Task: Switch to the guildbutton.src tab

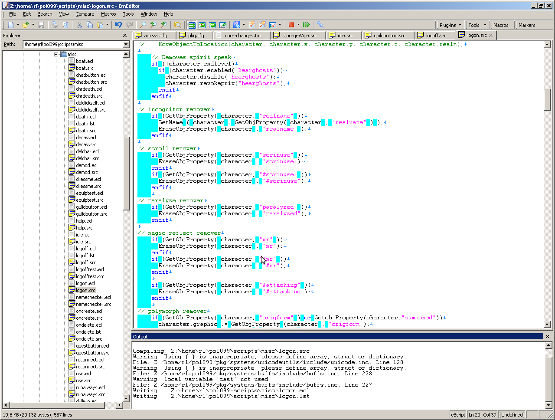Action: (388, 35)
